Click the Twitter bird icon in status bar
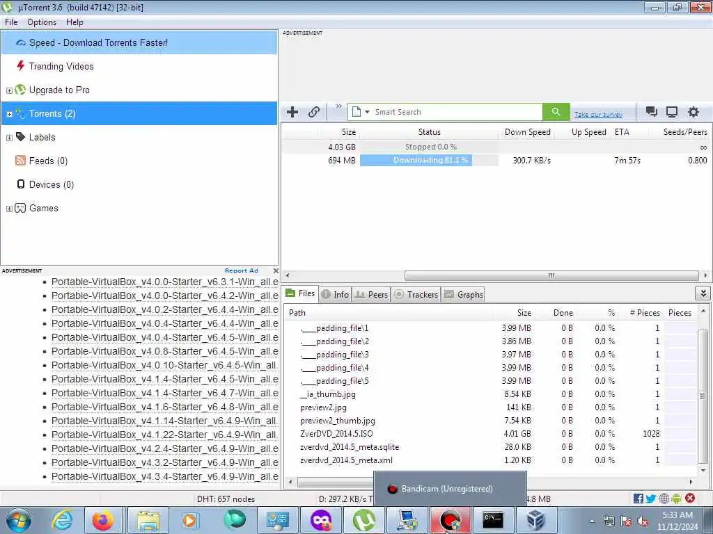 pyautogui.click(x=651, y=499)
